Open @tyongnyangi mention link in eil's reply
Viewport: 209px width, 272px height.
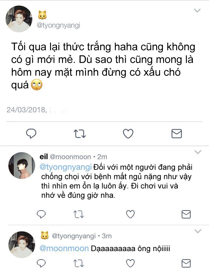65,167
